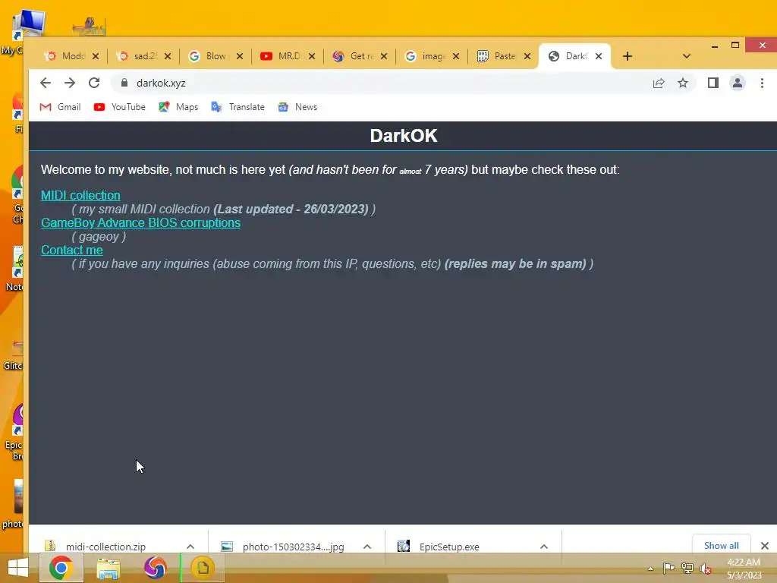Expand the tab search chevron
Screen dimensions: 777x583
click(686, 56)
